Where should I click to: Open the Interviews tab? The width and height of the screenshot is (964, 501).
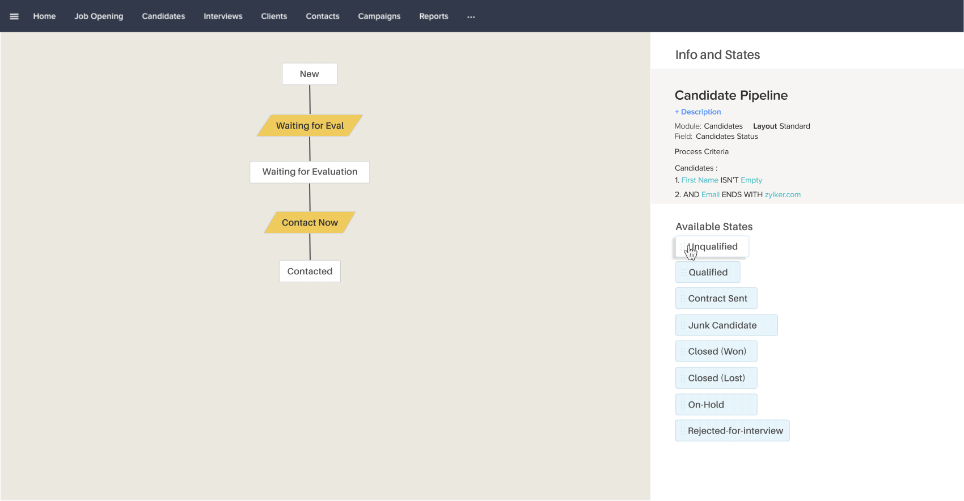tap(223, 16)
